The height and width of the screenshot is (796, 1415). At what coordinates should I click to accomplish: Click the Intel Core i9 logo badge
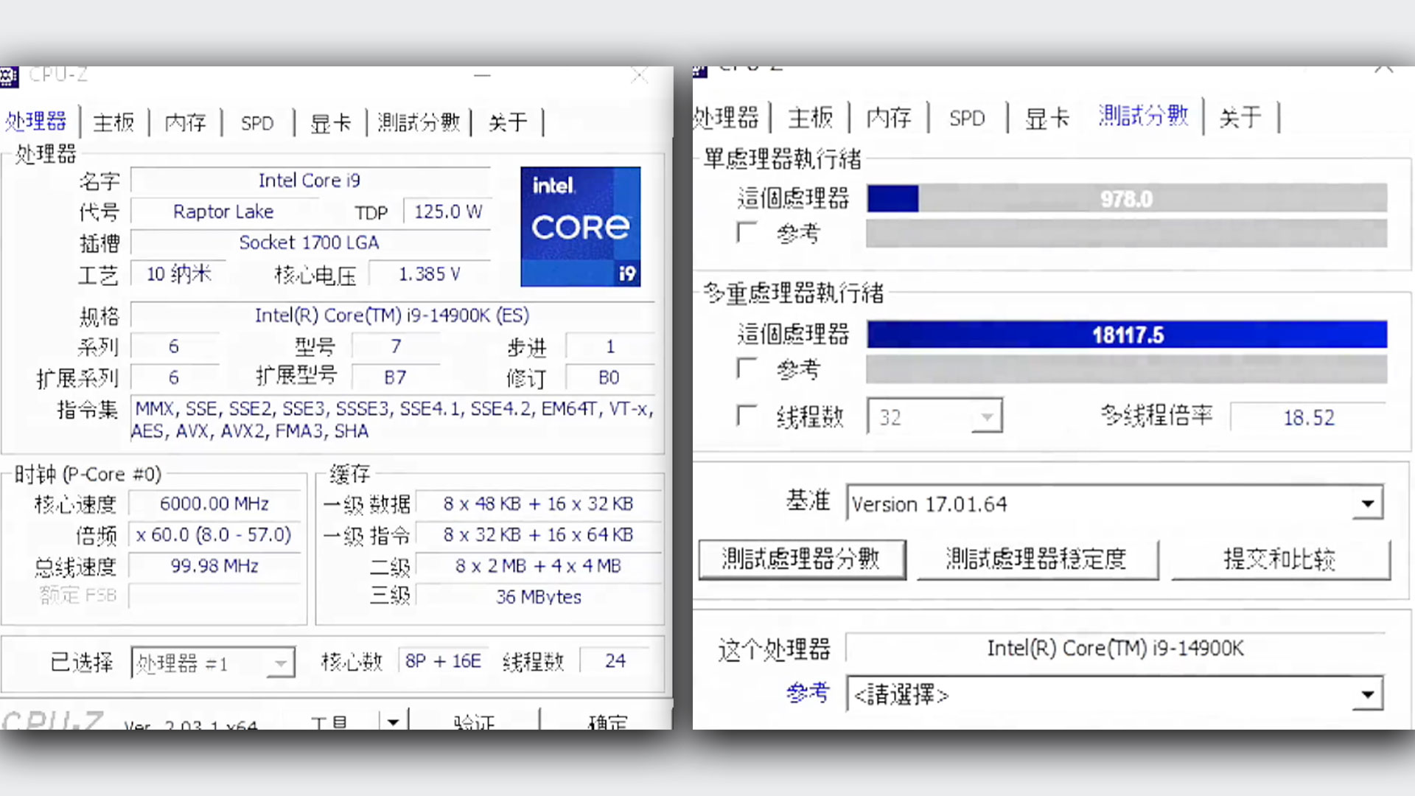[581, 226]
